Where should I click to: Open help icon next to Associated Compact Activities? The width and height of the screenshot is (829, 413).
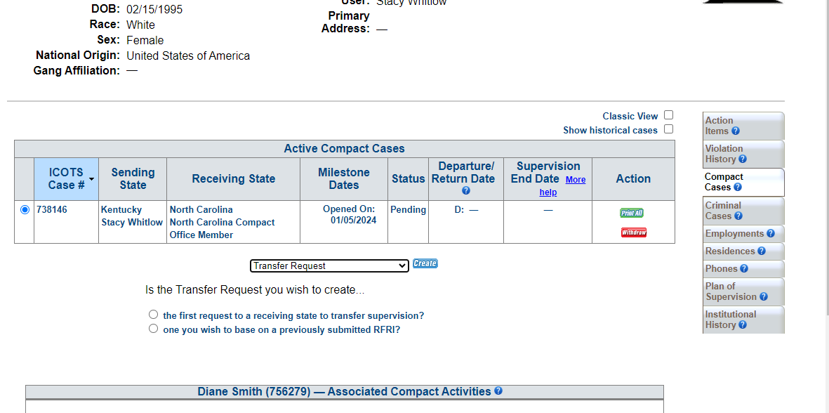point(498,391)
